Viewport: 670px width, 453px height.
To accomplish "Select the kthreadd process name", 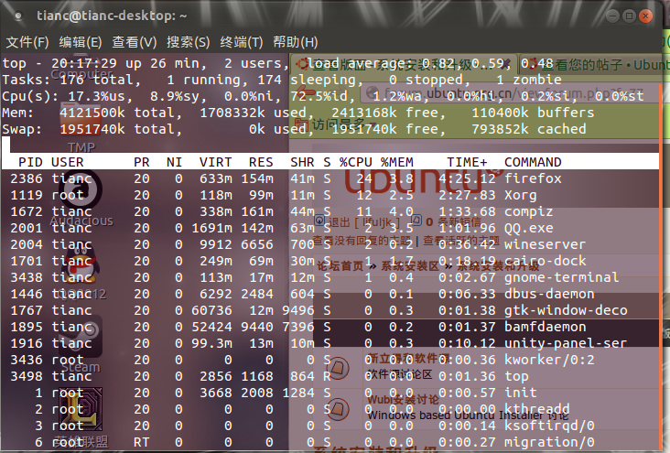I will pos(536,409).
